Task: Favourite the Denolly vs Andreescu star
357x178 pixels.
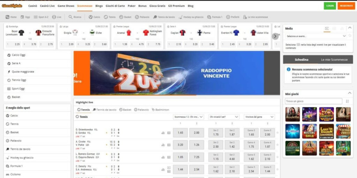Action: (x=278, y=169)
